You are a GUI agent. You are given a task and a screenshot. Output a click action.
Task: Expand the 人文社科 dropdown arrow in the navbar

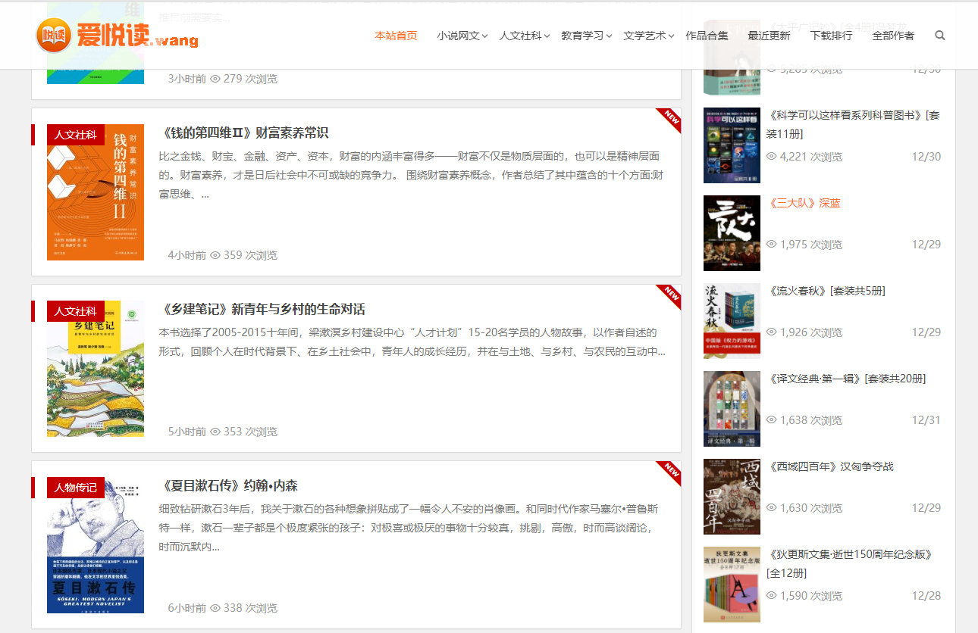point(547,36)
